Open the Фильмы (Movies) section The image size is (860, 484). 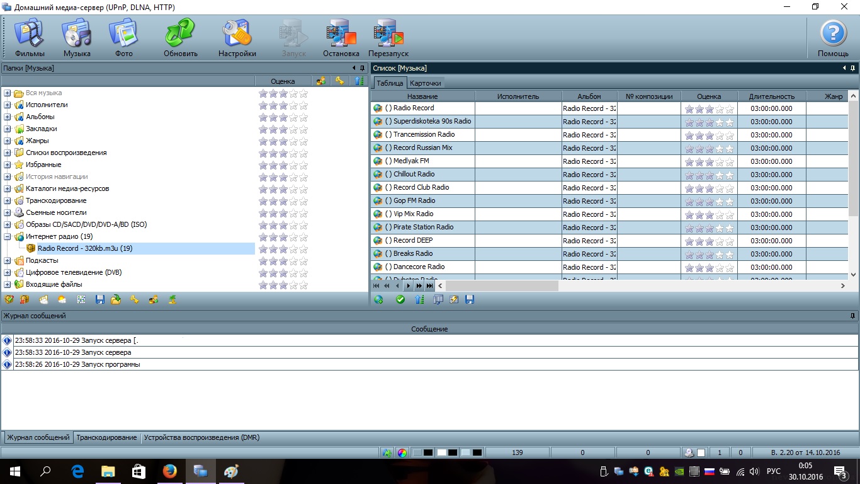(x=29, y=38)
